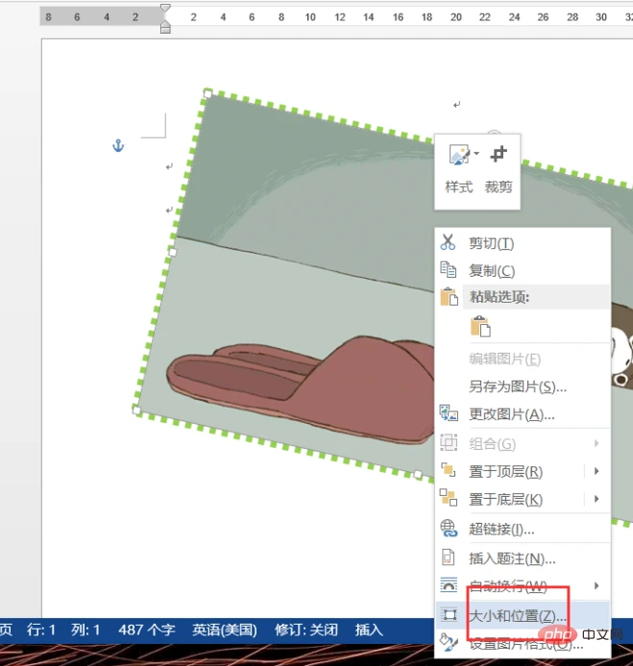Click the picture's bottom-middle resize handle
633x666 pixels.
[x=418, y=475]
